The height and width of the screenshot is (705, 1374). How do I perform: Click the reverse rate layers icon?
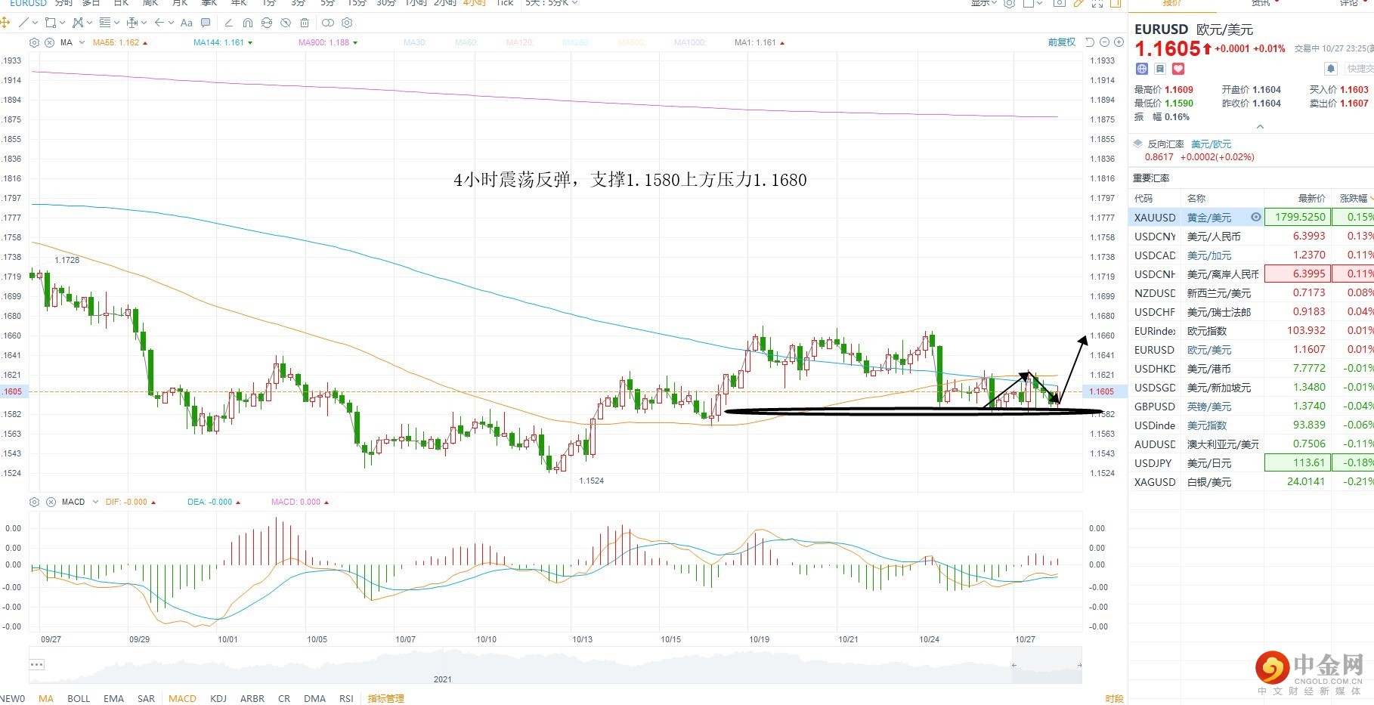[1137, 144]
